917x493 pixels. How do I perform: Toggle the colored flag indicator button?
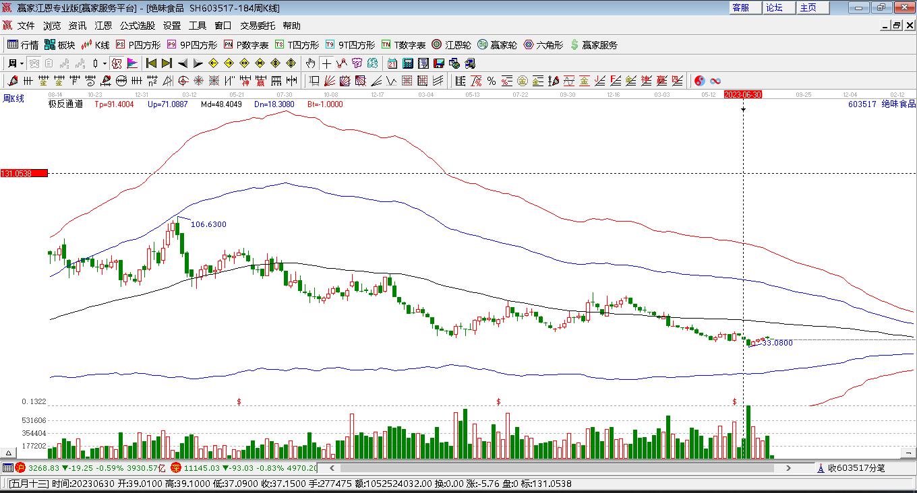point(132,63)
